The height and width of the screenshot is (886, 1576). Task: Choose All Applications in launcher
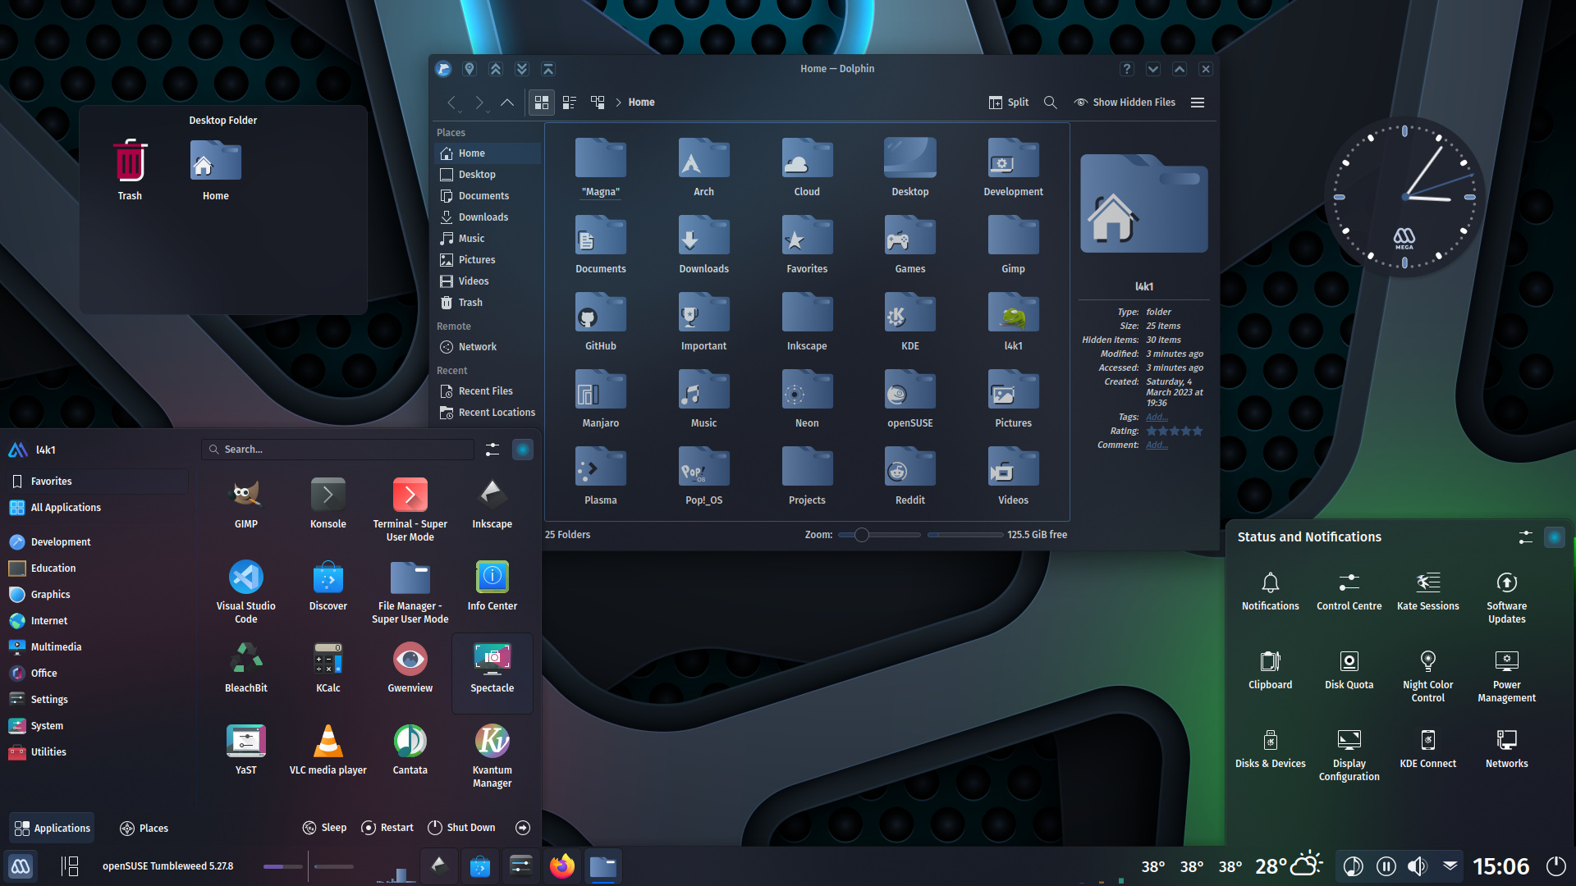(x=98, y=508)
